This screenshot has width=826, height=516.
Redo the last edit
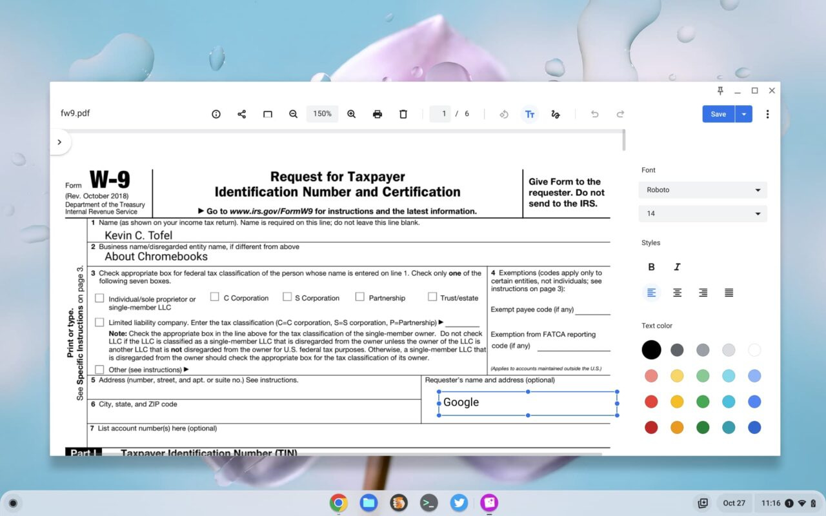click(620, 114)
